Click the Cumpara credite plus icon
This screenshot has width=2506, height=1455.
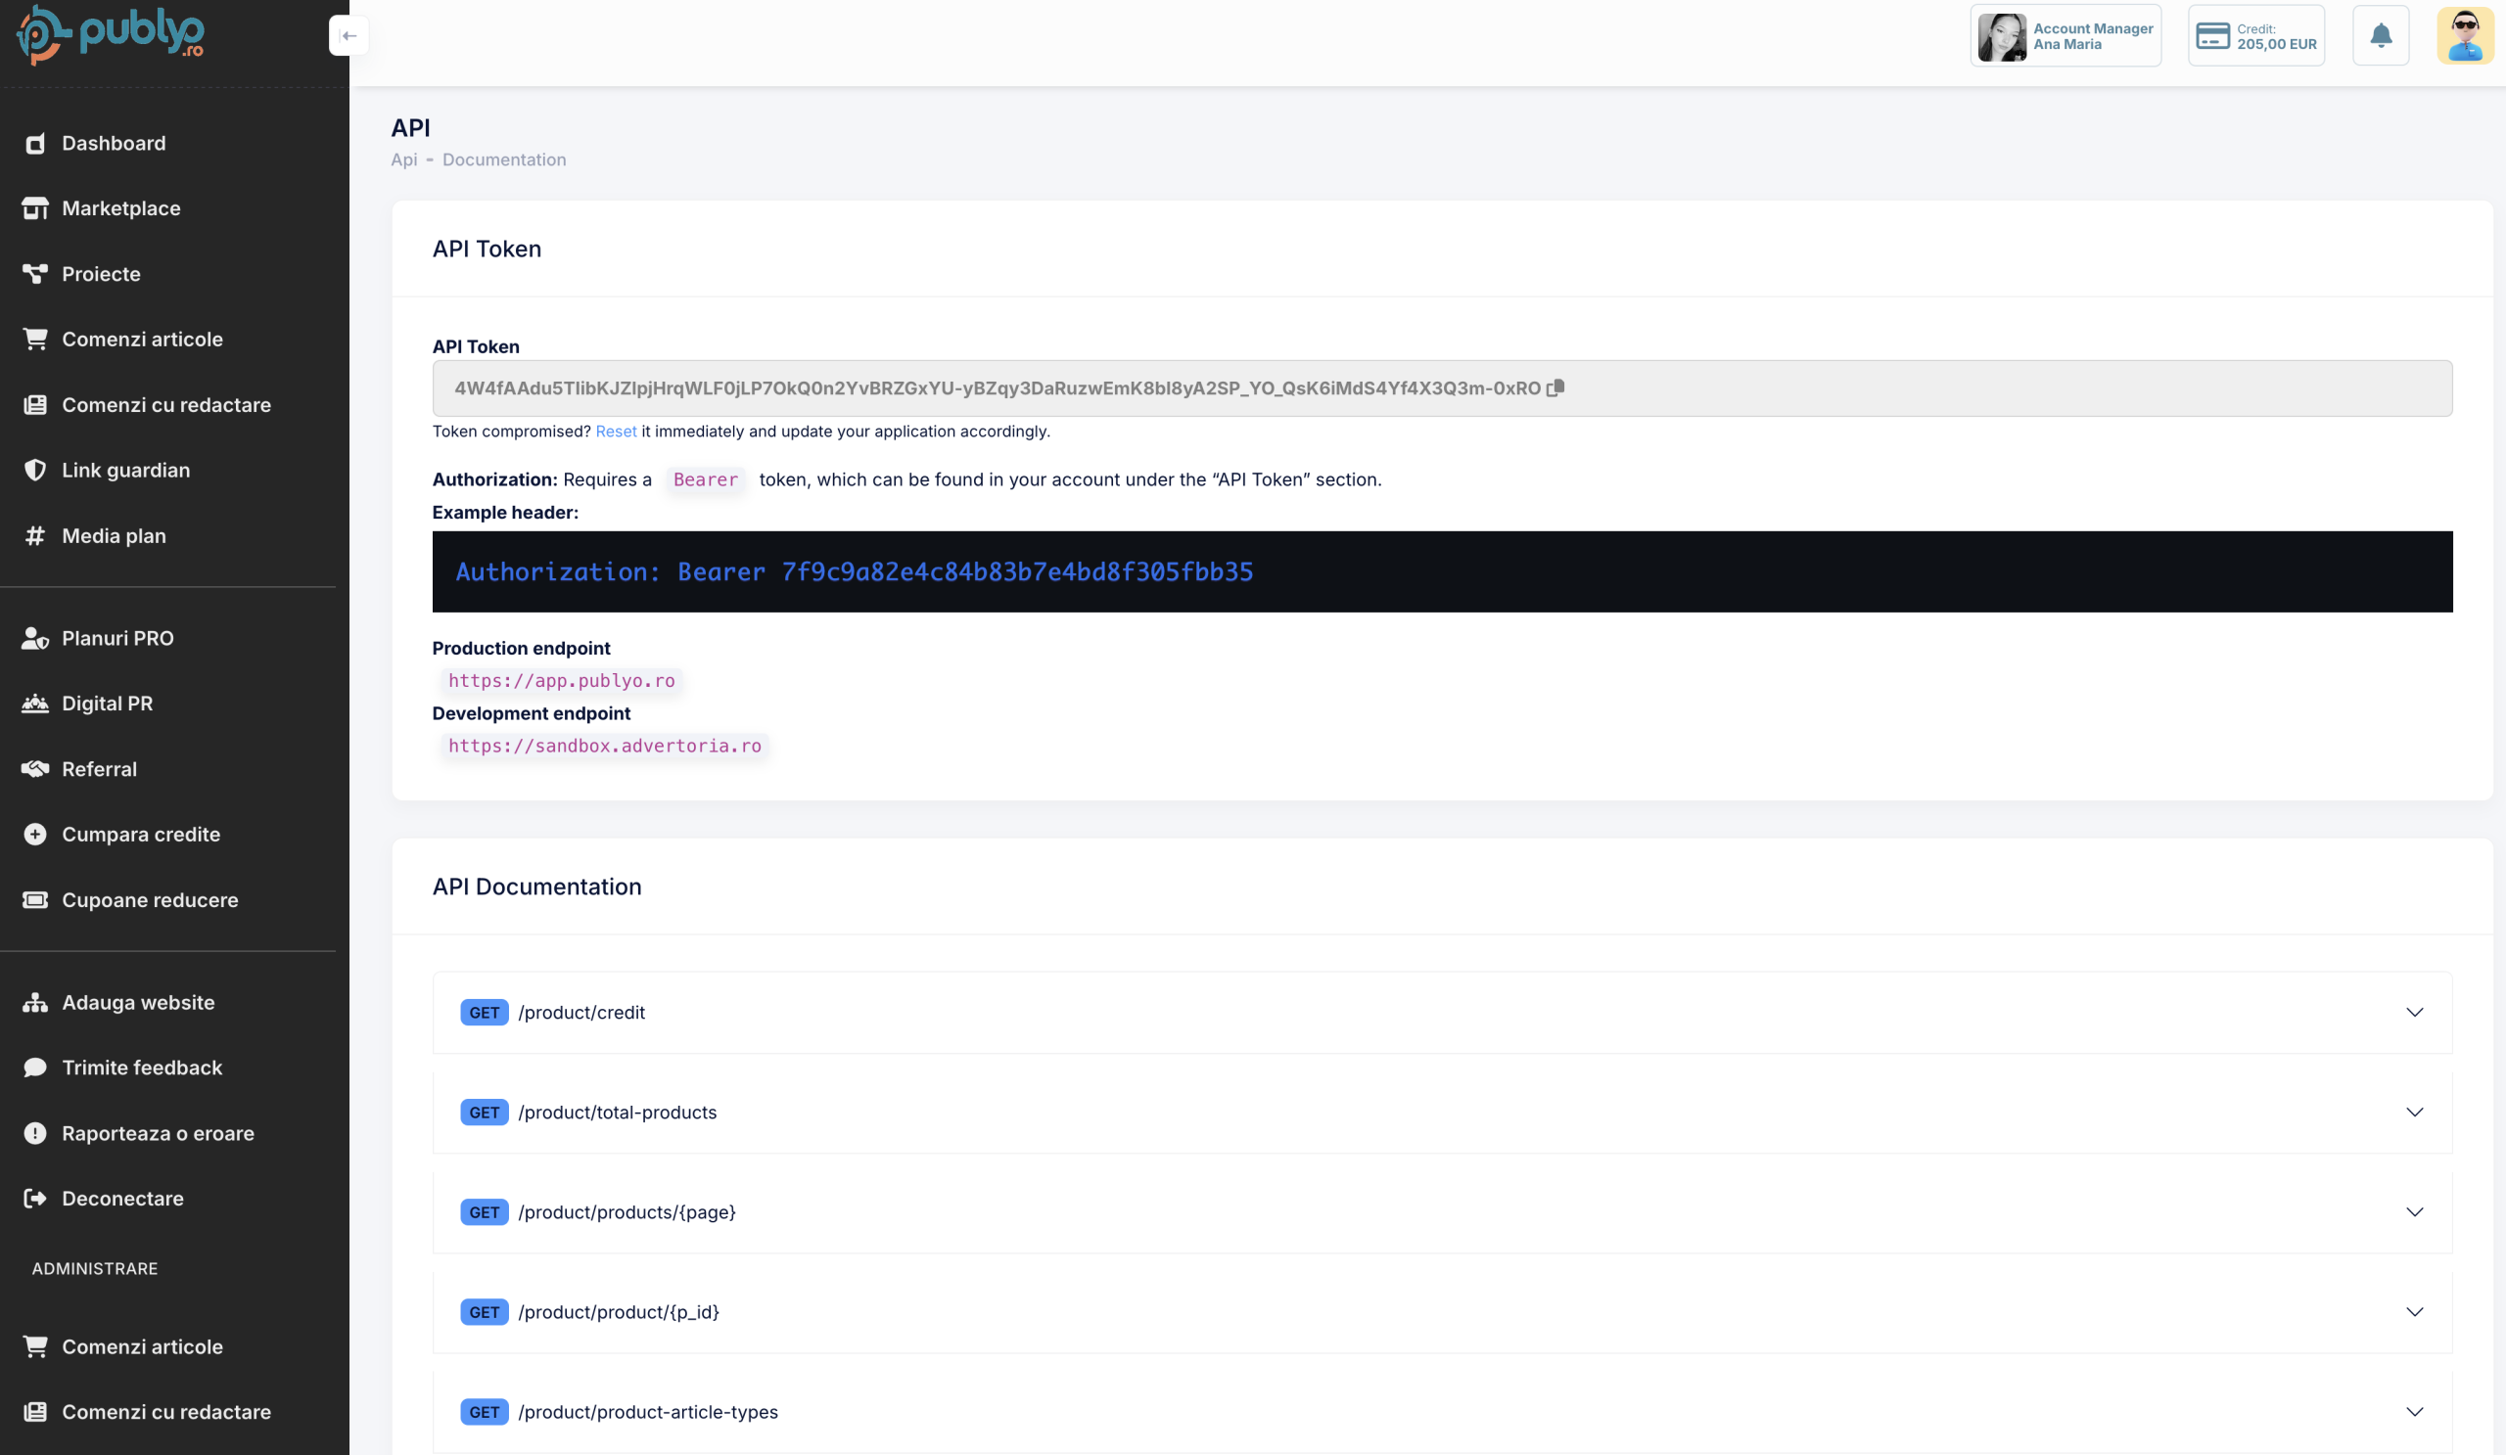tap(36, 834)
